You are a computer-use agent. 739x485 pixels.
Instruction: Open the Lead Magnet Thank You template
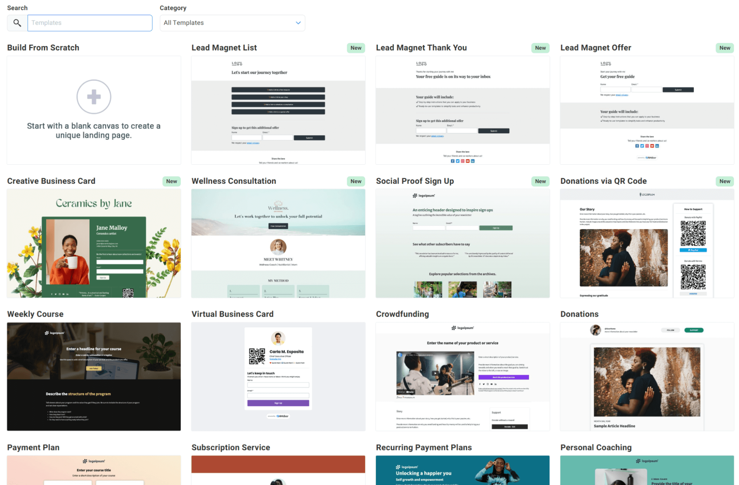pyautogui.click(x=462, y=110)
